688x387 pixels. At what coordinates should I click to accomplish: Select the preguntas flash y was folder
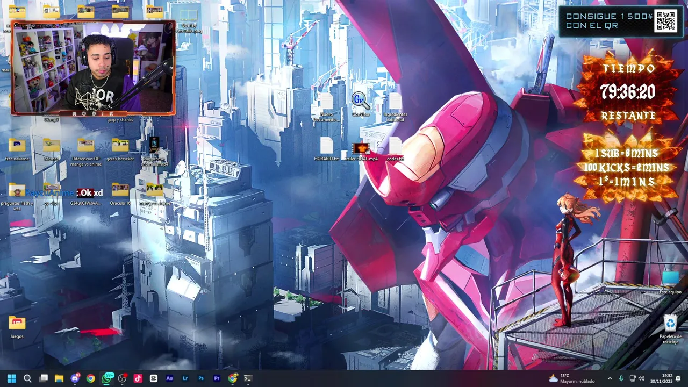(17, 196)
